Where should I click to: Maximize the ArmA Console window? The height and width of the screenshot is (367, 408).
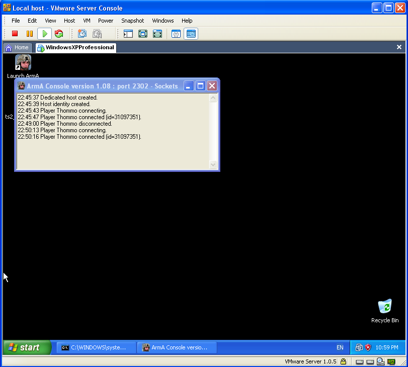[200, 86]
